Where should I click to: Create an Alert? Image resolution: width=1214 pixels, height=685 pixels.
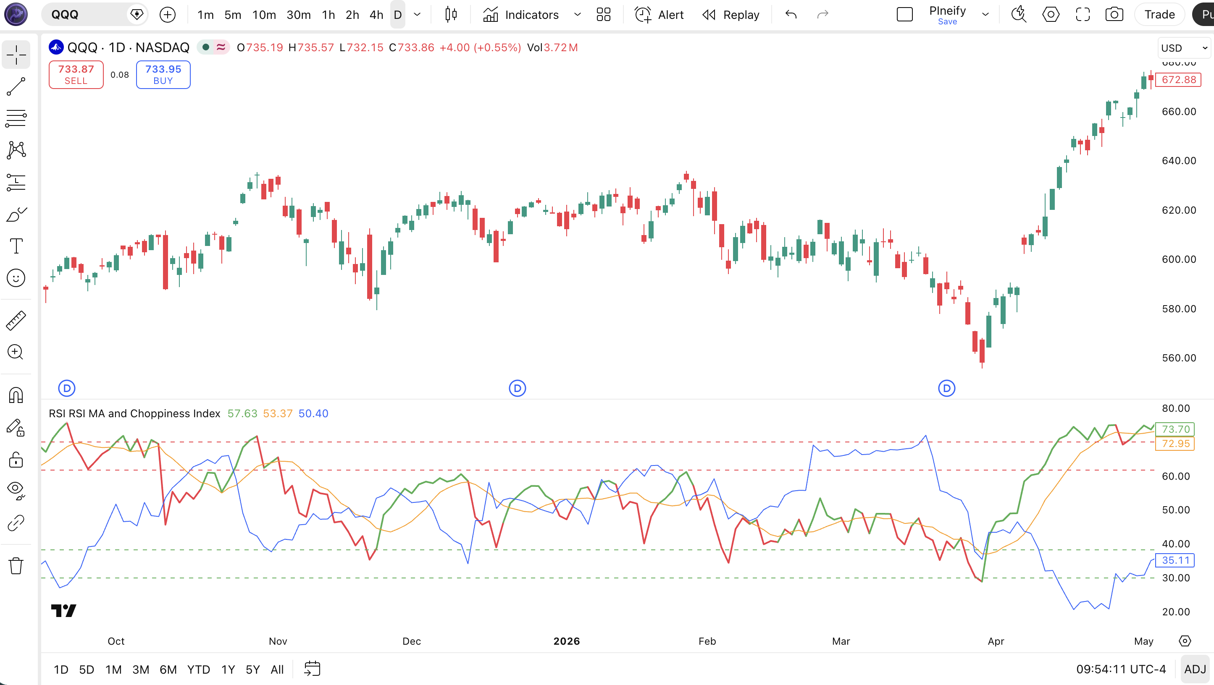coord(659,15)
